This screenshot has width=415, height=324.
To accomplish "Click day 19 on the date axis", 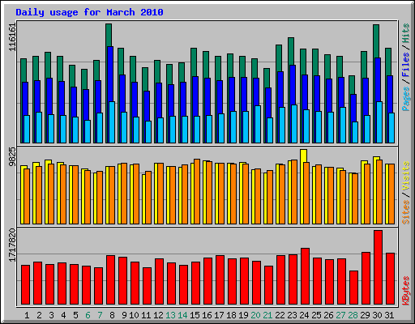I will [243, 315].
